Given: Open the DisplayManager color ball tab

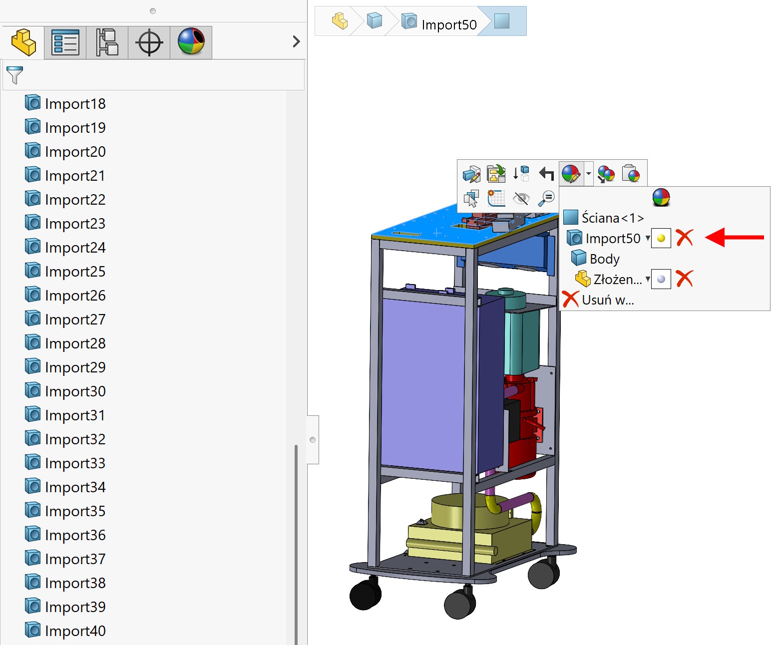Looking at the screenshot, I should coord(191,42).
